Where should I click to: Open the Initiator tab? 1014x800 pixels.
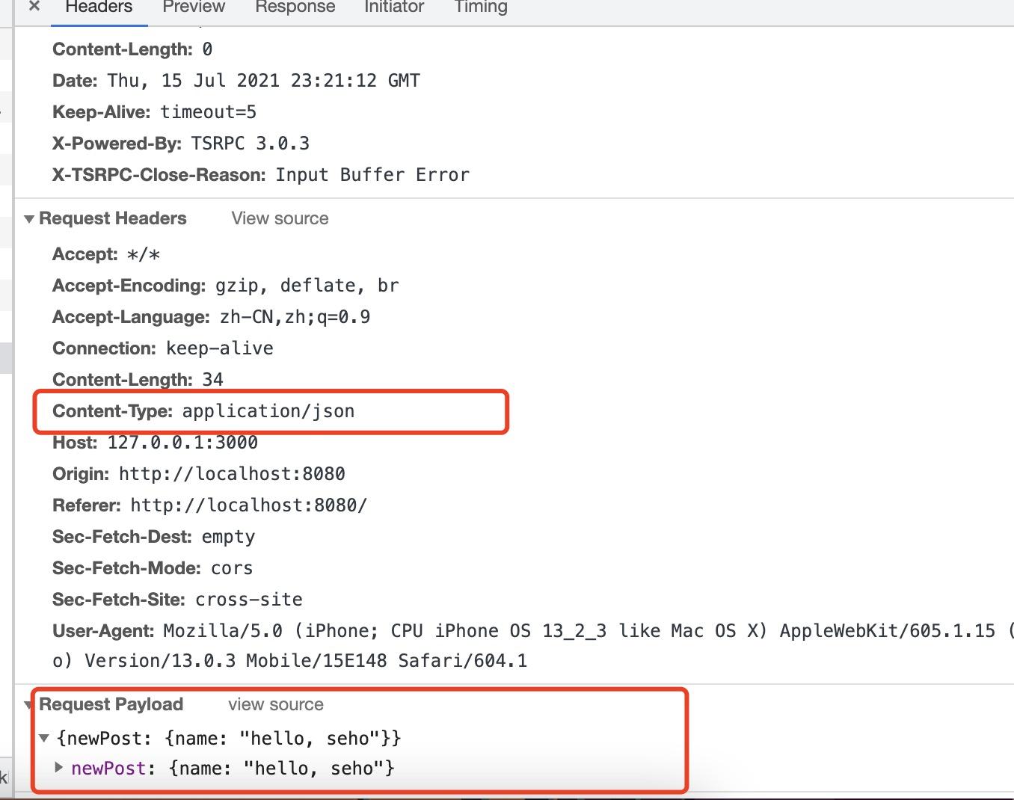(x=393, y=7)
